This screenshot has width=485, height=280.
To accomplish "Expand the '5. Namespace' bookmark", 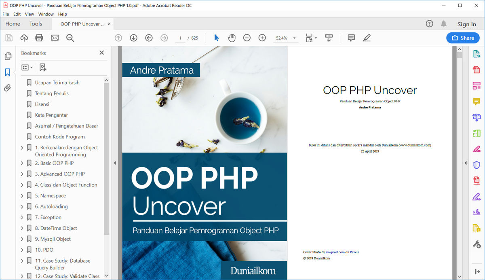I will [x=22, y=196].
